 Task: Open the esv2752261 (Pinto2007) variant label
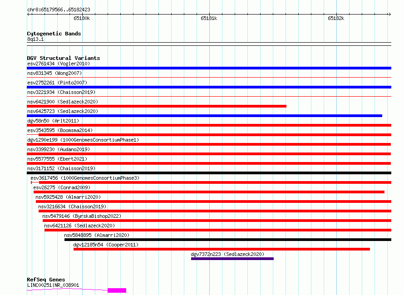(x=57, y=83)
